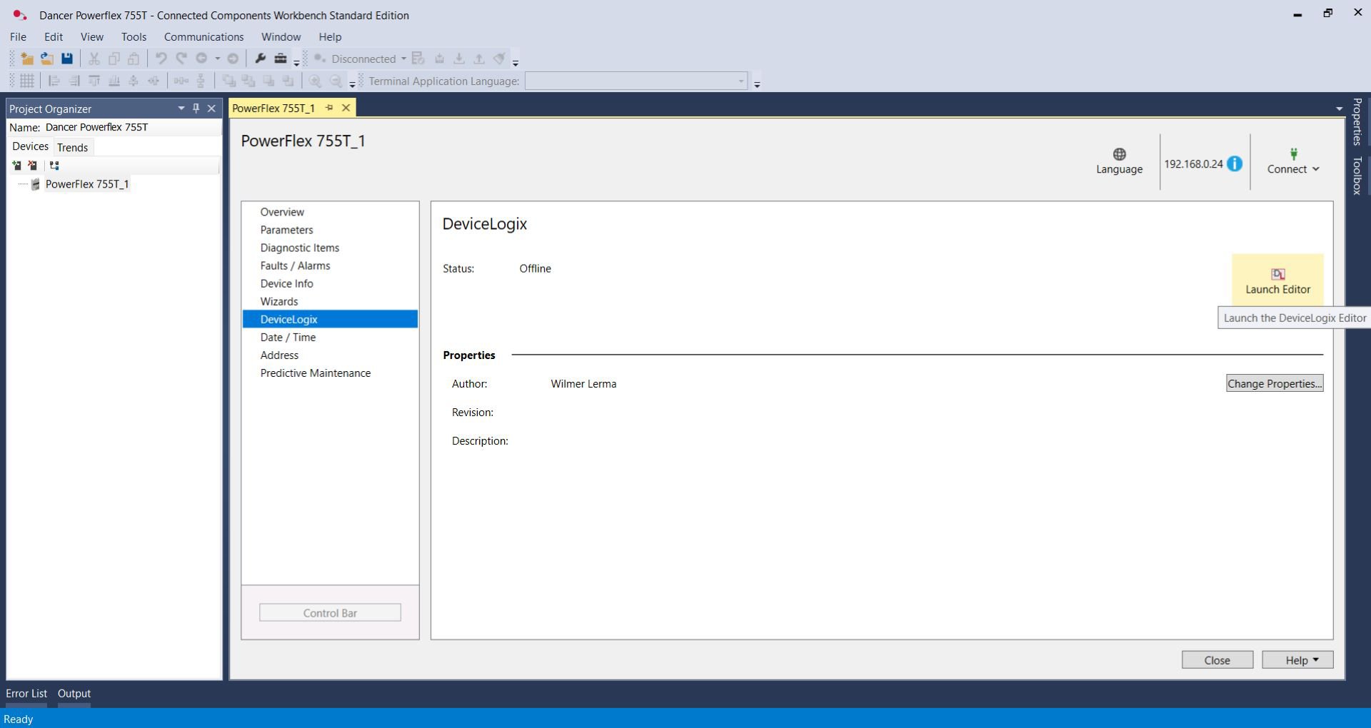Viewport: 1371px width, 728px height.
Task: Open the document tabs list dropdown arrow
Action: [x=1339, y=108]
